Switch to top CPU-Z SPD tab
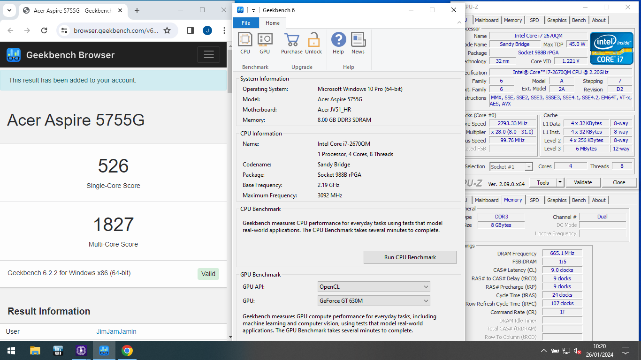 [x=534, y=20]
